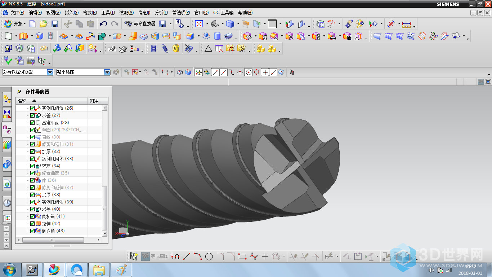
Task: Click the 命令查找器 command finder button
Action: pyautogui.click(x=140, y=24)
